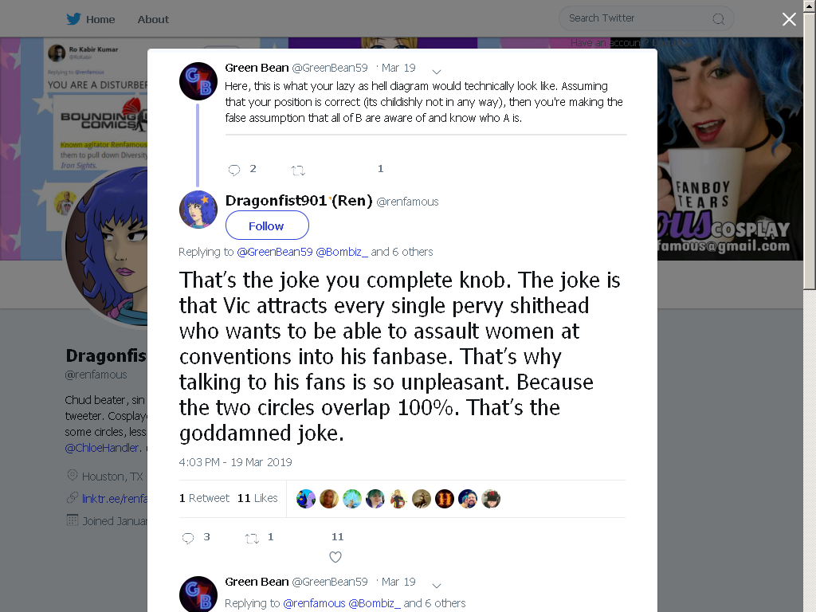Retweet Green Bean's top tweet

coord(298,171)
